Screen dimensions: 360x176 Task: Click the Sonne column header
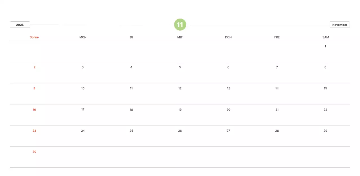[x=34, y=37]
